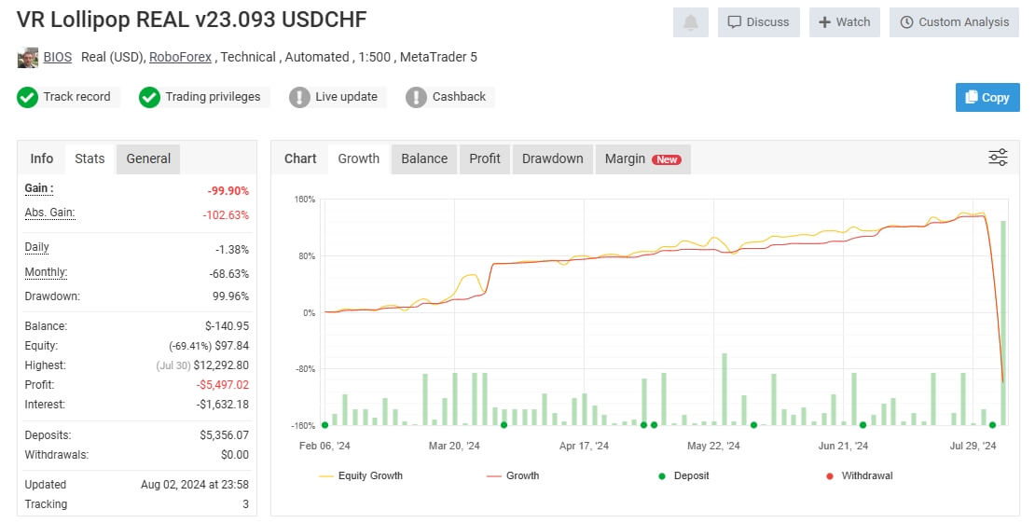Toggle Deposit markers in legend
Image resolution: width=1035 pixels, height=523 pixels.
pyautogui.click(x=683, y=475)
